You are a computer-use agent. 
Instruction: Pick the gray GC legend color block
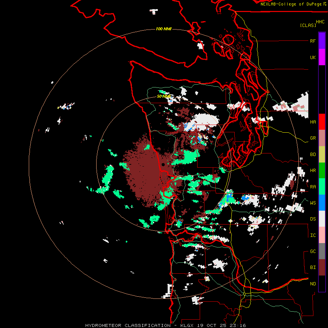(322, 251)
